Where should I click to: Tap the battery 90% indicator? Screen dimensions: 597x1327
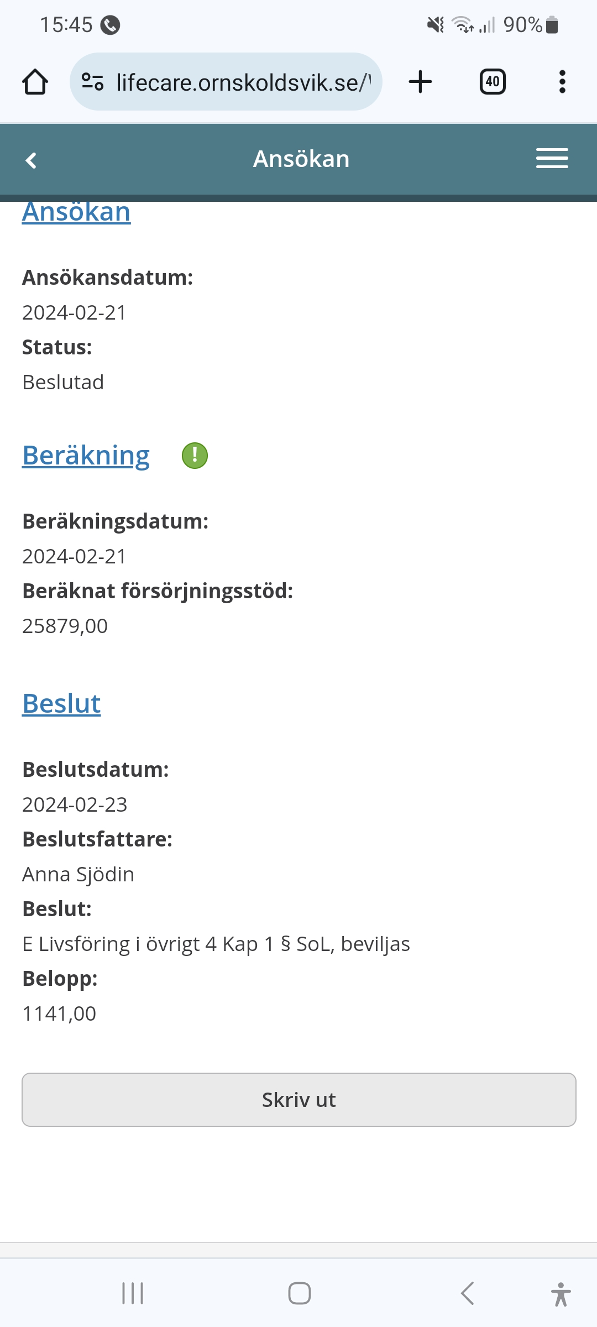pyautogui.click(x=531, y=25)
